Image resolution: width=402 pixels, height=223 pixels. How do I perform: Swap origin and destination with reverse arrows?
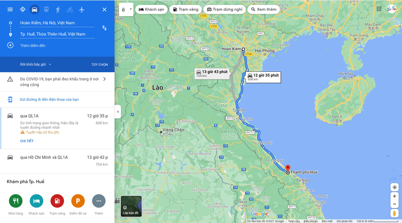click(105, 28)
